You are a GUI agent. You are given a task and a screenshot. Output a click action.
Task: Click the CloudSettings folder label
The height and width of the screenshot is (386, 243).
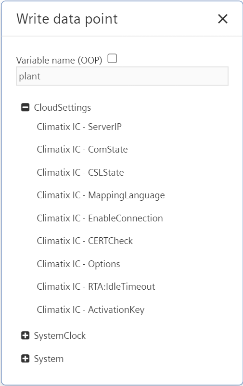(63, 108)
